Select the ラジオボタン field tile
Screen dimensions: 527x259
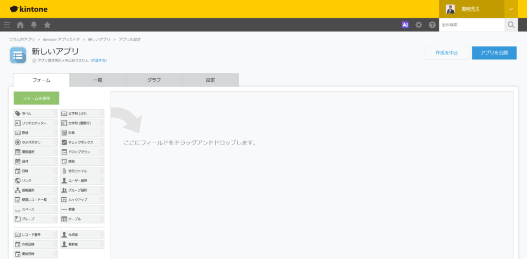coord(36,142)
